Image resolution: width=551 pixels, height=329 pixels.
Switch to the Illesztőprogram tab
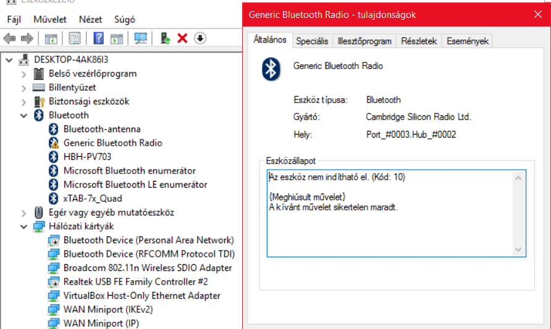click(364, 41)
